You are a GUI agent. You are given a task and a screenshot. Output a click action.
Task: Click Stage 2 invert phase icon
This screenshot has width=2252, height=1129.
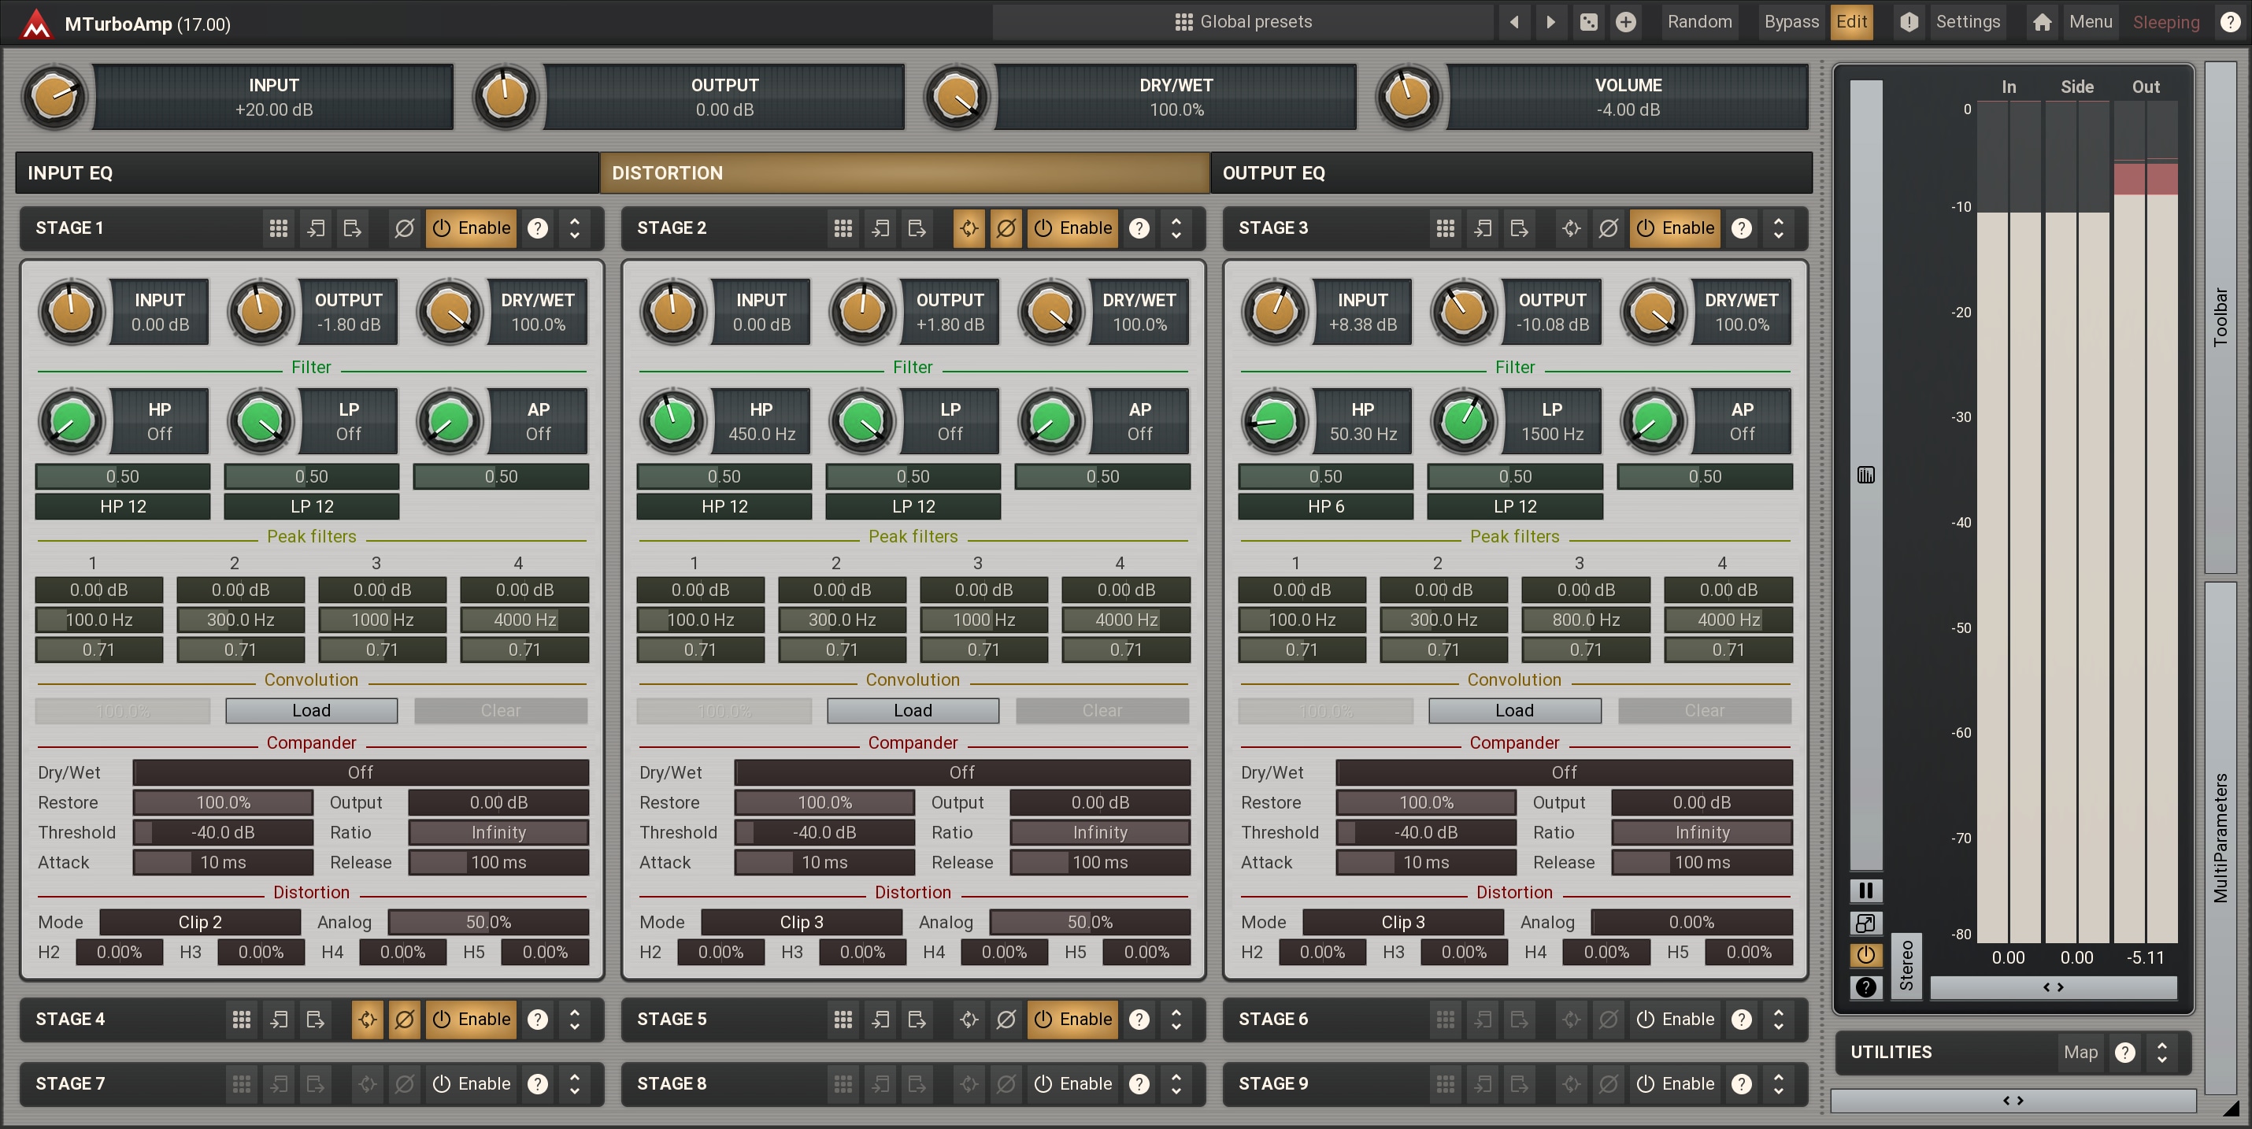(1006, 228)
